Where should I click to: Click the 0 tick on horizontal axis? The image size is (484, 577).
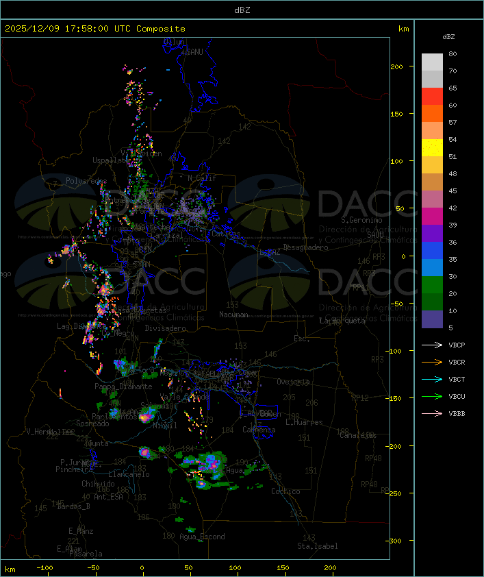(x=142, y=568)
